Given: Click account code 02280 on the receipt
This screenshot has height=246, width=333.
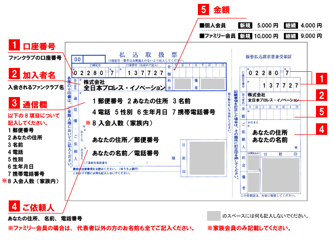Looking at the screenshot, I should [x=263, y=73].
